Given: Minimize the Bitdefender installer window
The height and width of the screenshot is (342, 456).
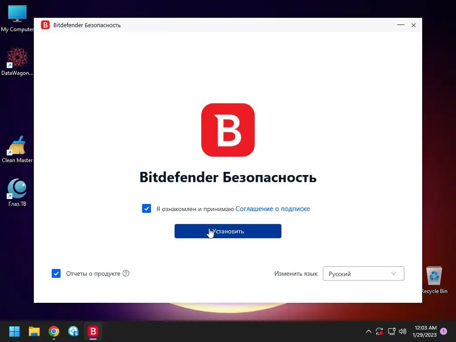Looking at the screenshot, I should pyautogui.click(x=401, y=25).
